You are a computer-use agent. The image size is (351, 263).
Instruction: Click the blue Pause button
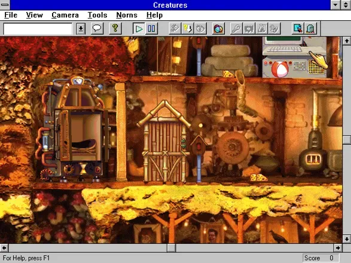pos(151,29)
